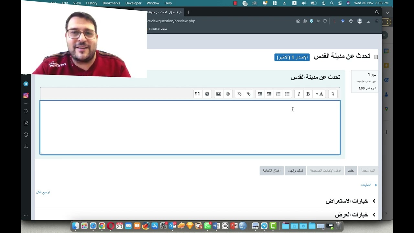This screenshot has height=233, width=414.
Task: Open the View menu
Action: click(x=77, y=3)
